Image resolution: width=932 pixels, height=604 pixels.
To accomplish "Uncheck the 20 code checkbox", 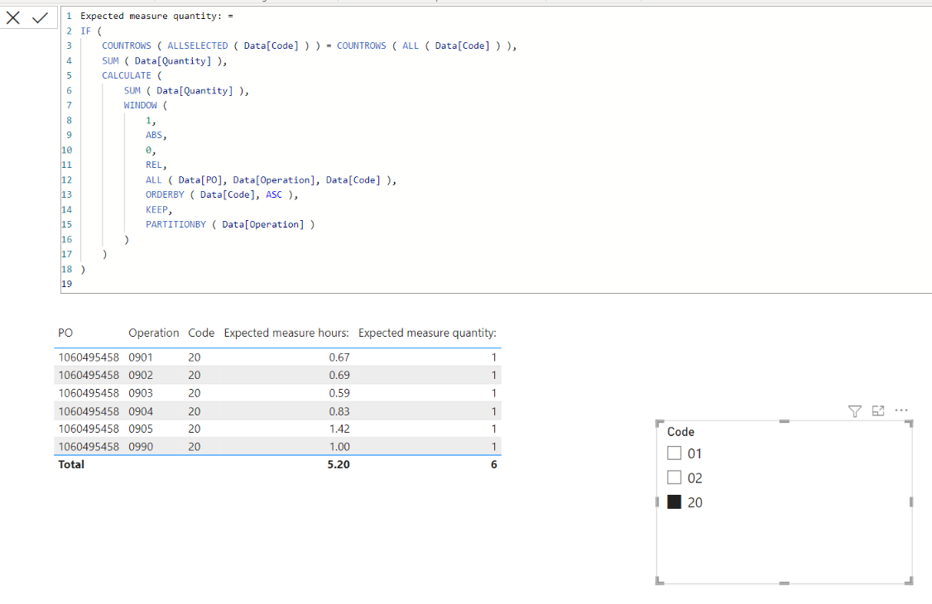I will [674, 502].
